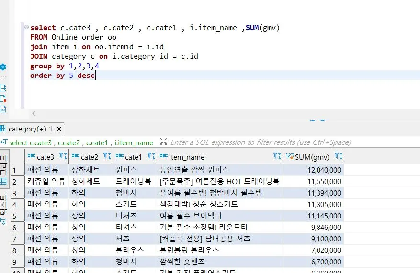Click the value 12,040,000
Screen dimensions: 420x273
point(324,170)
